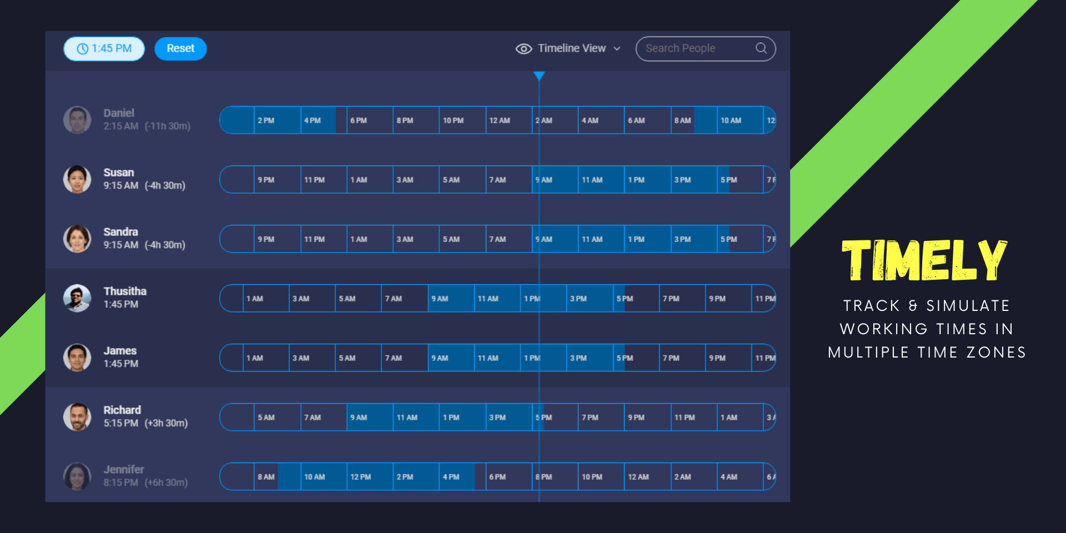Select the name Thusitha
This screenshot has width=1066, height=533.
(125, 291)
